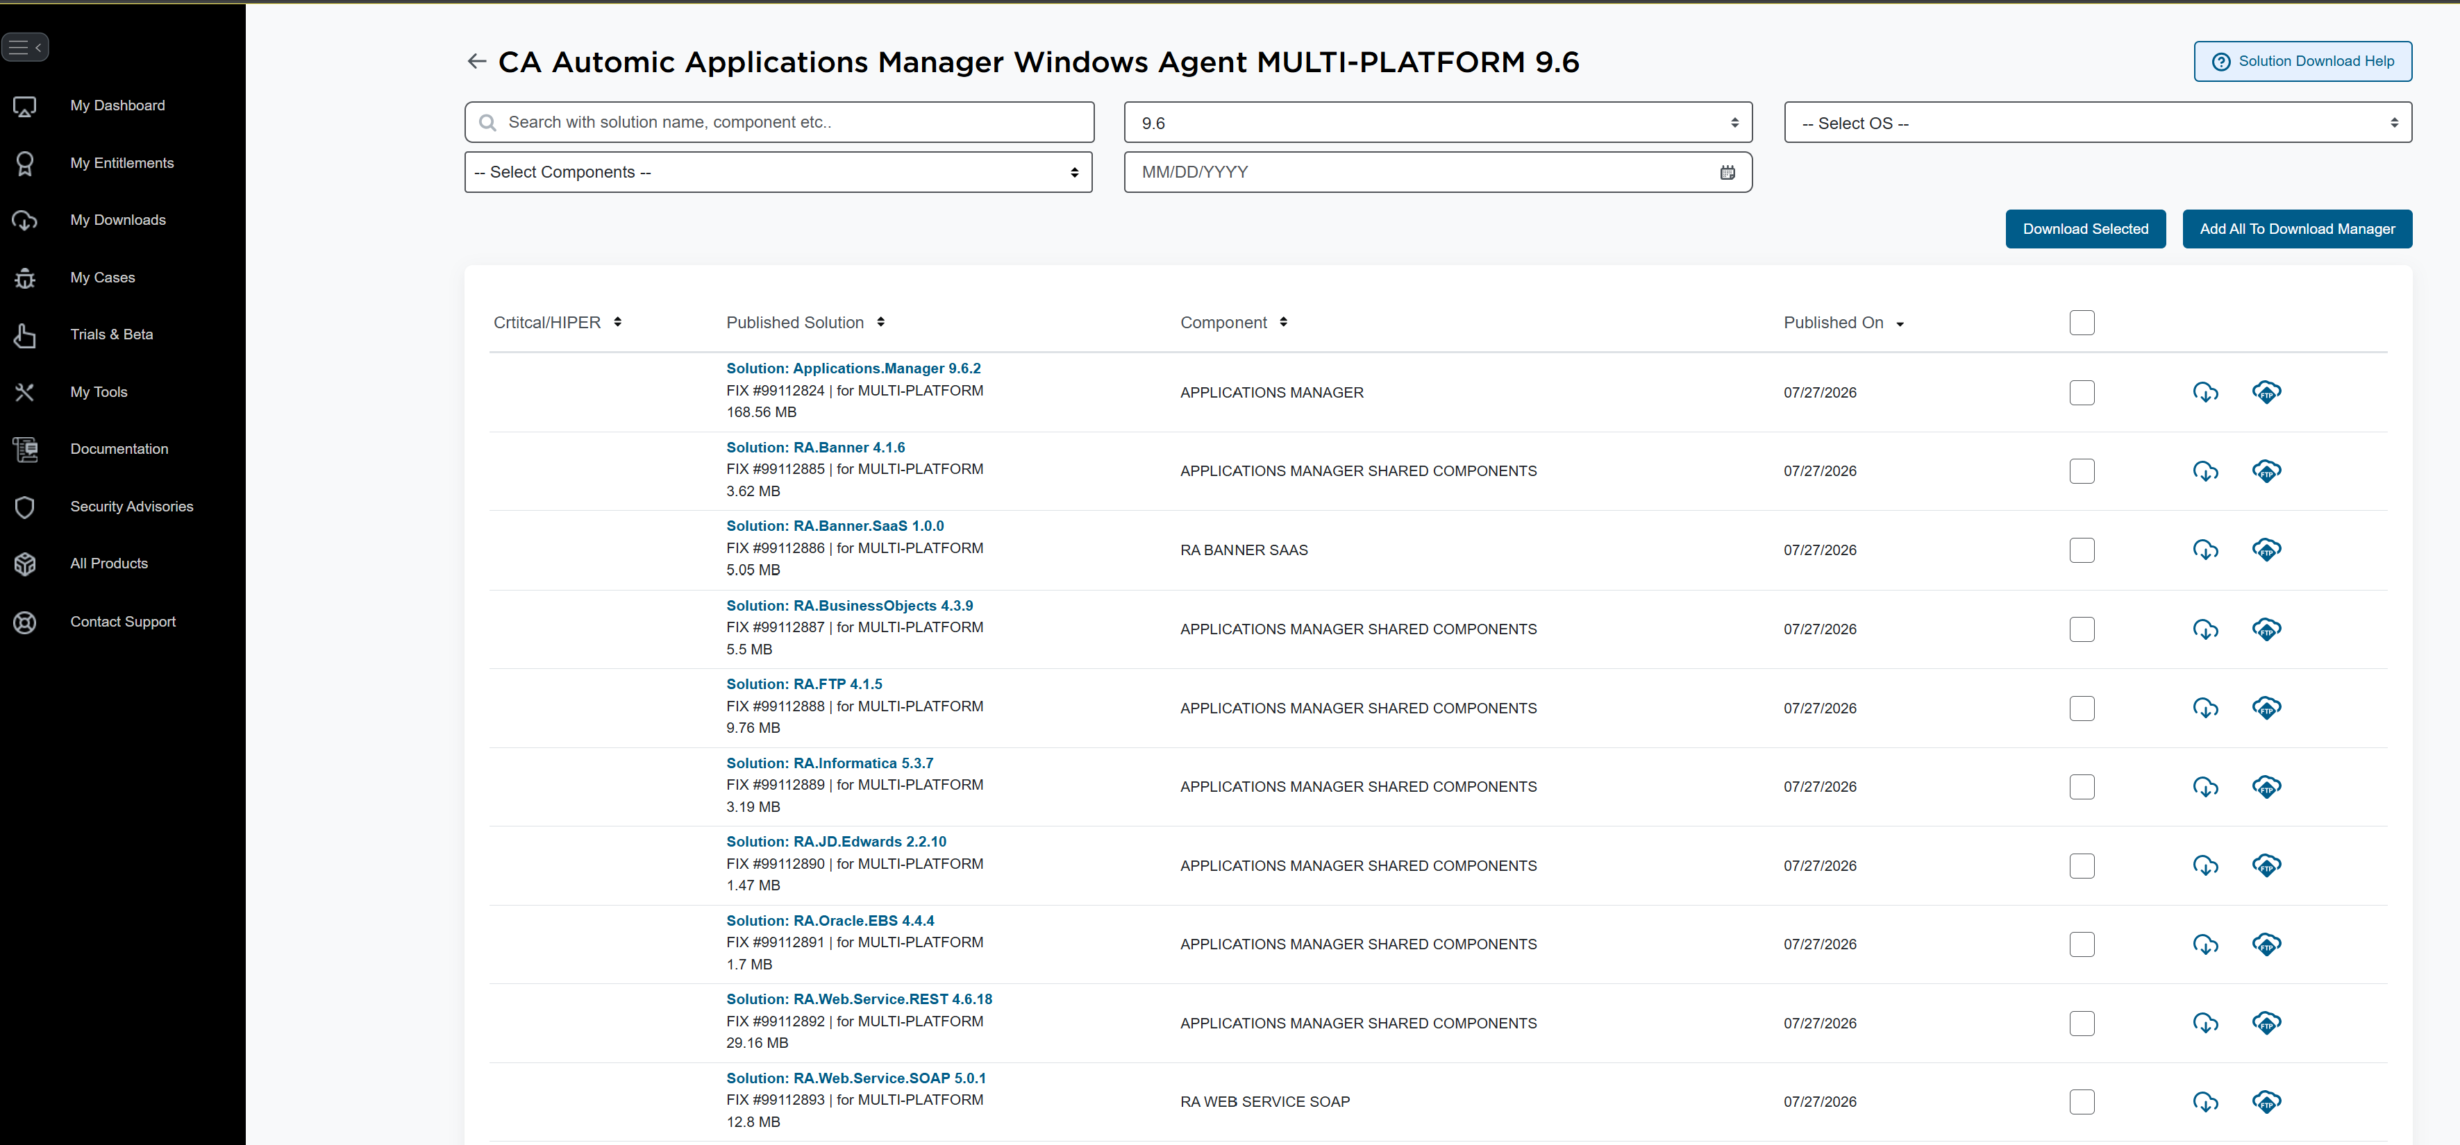Collapse the sidebar with the hamburger icon
This screenshot has width=2460, height=1145.
pyautogui.click(x=25, y=46)
